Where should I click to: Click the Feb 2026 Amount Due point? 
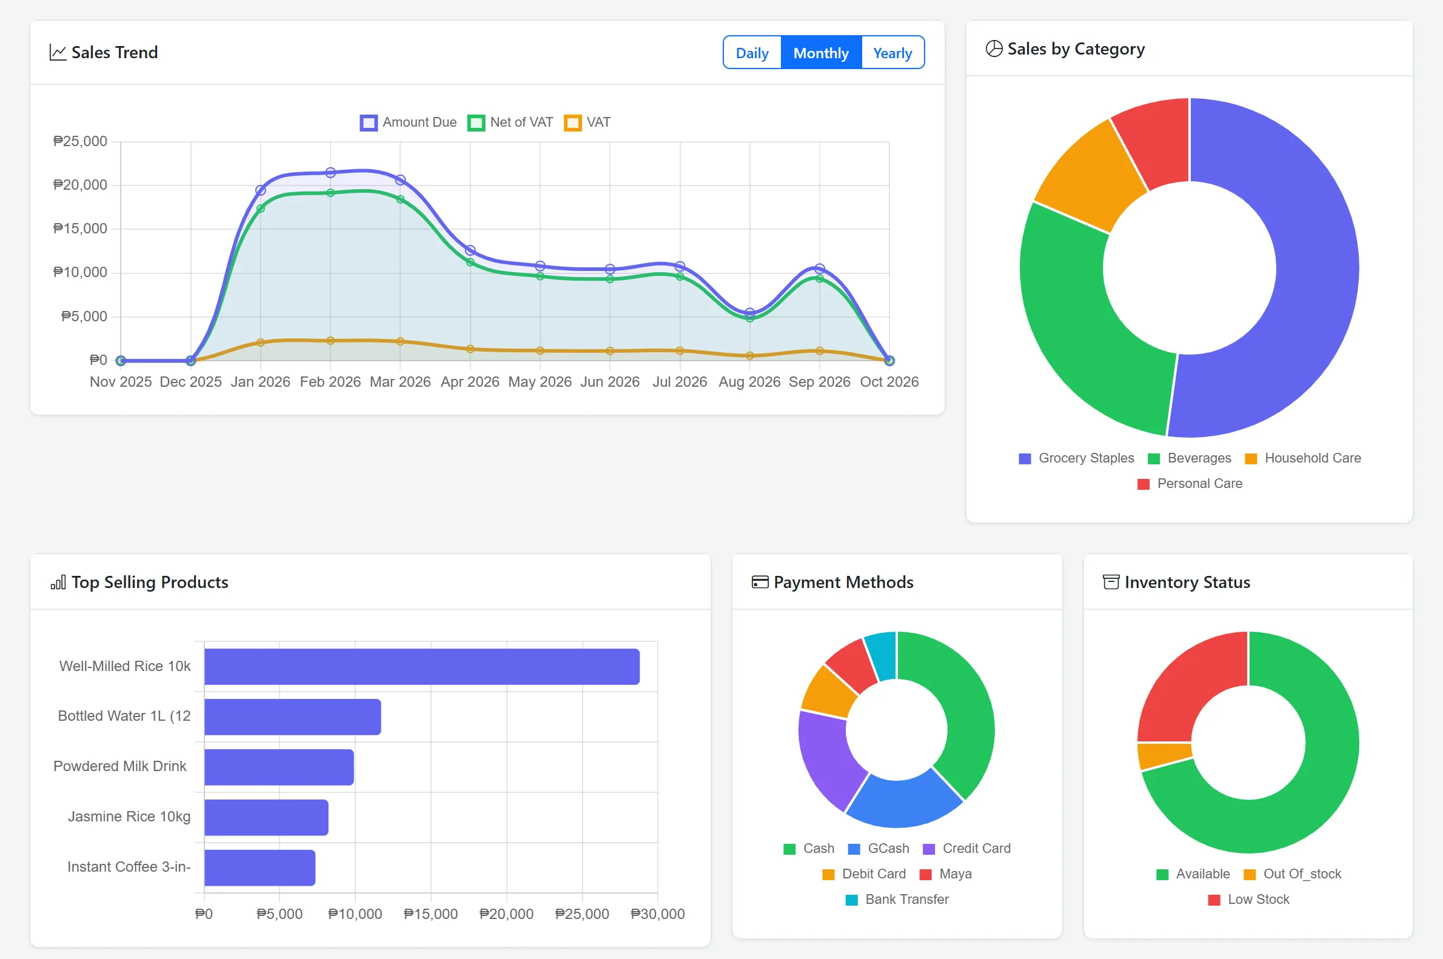pyautogui.click(x=330, y=173)
